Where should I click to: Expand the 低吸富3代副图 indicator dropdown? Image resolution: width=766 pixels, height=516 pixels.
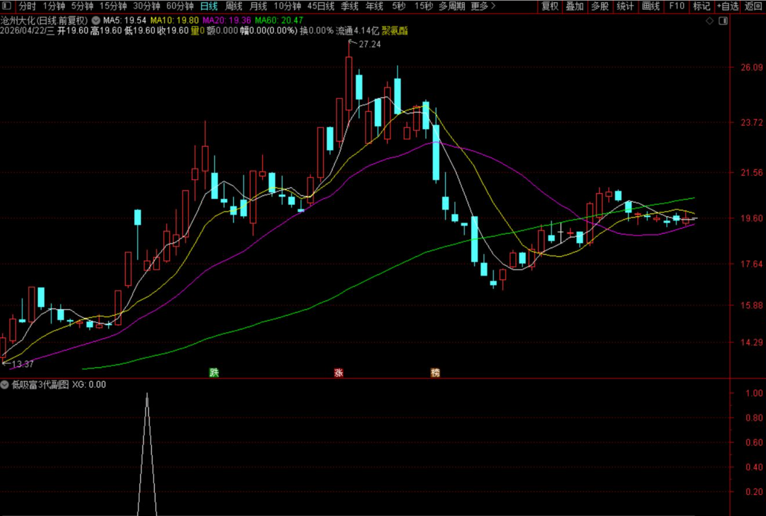click(x=4, y=384)
